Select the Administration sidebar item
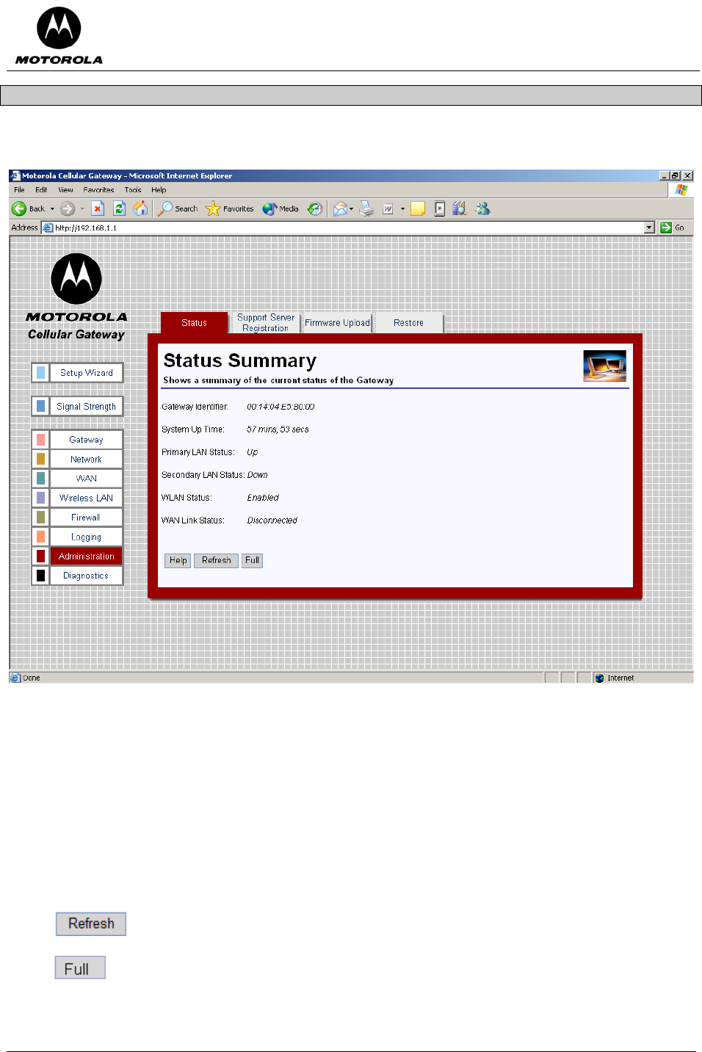The width and height of the screenshot is (702, 1052). tap(87, 556)
